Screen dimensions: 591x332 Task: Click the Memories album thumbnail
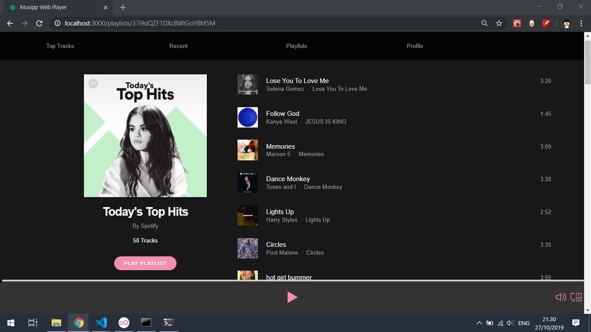(x=247, y=150)
